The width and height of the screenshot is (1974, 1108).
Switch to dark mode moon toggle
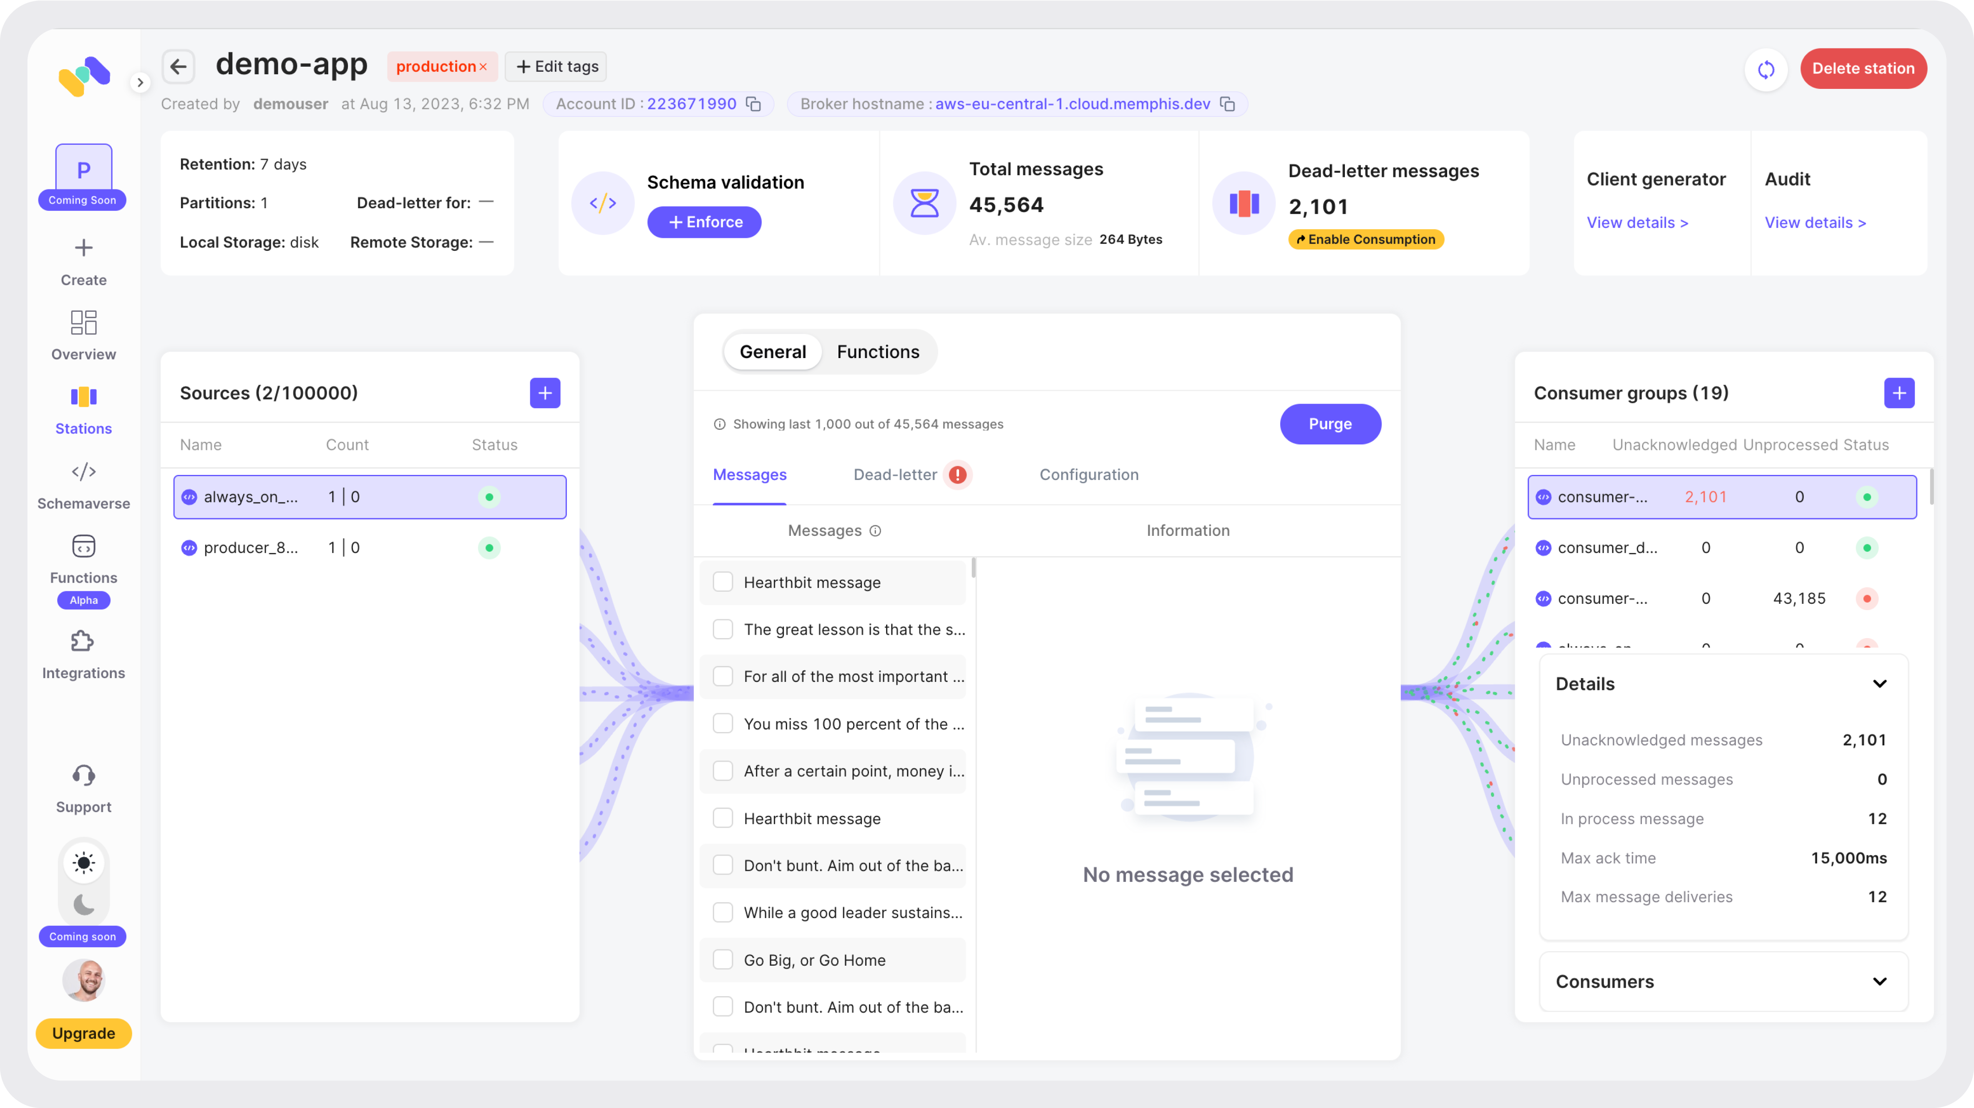tap(83, 904)
